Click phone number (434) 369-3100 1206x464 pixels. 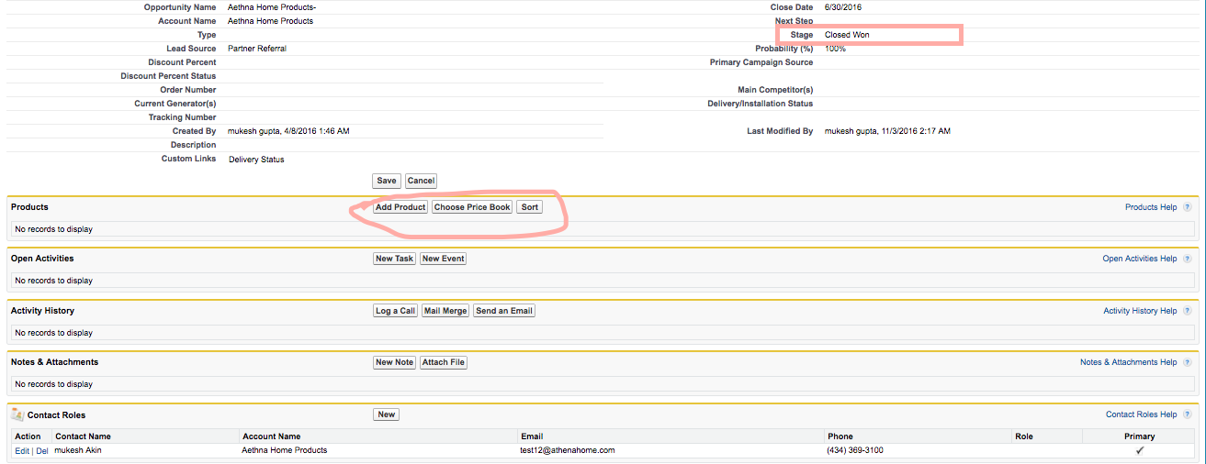(x=855, y=450)
